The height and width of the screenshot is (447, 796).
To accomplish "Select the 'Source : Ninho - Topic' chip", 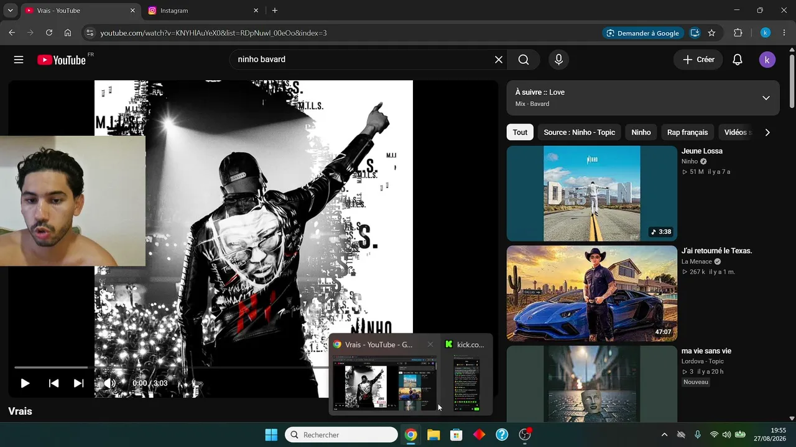I will 580,132.
